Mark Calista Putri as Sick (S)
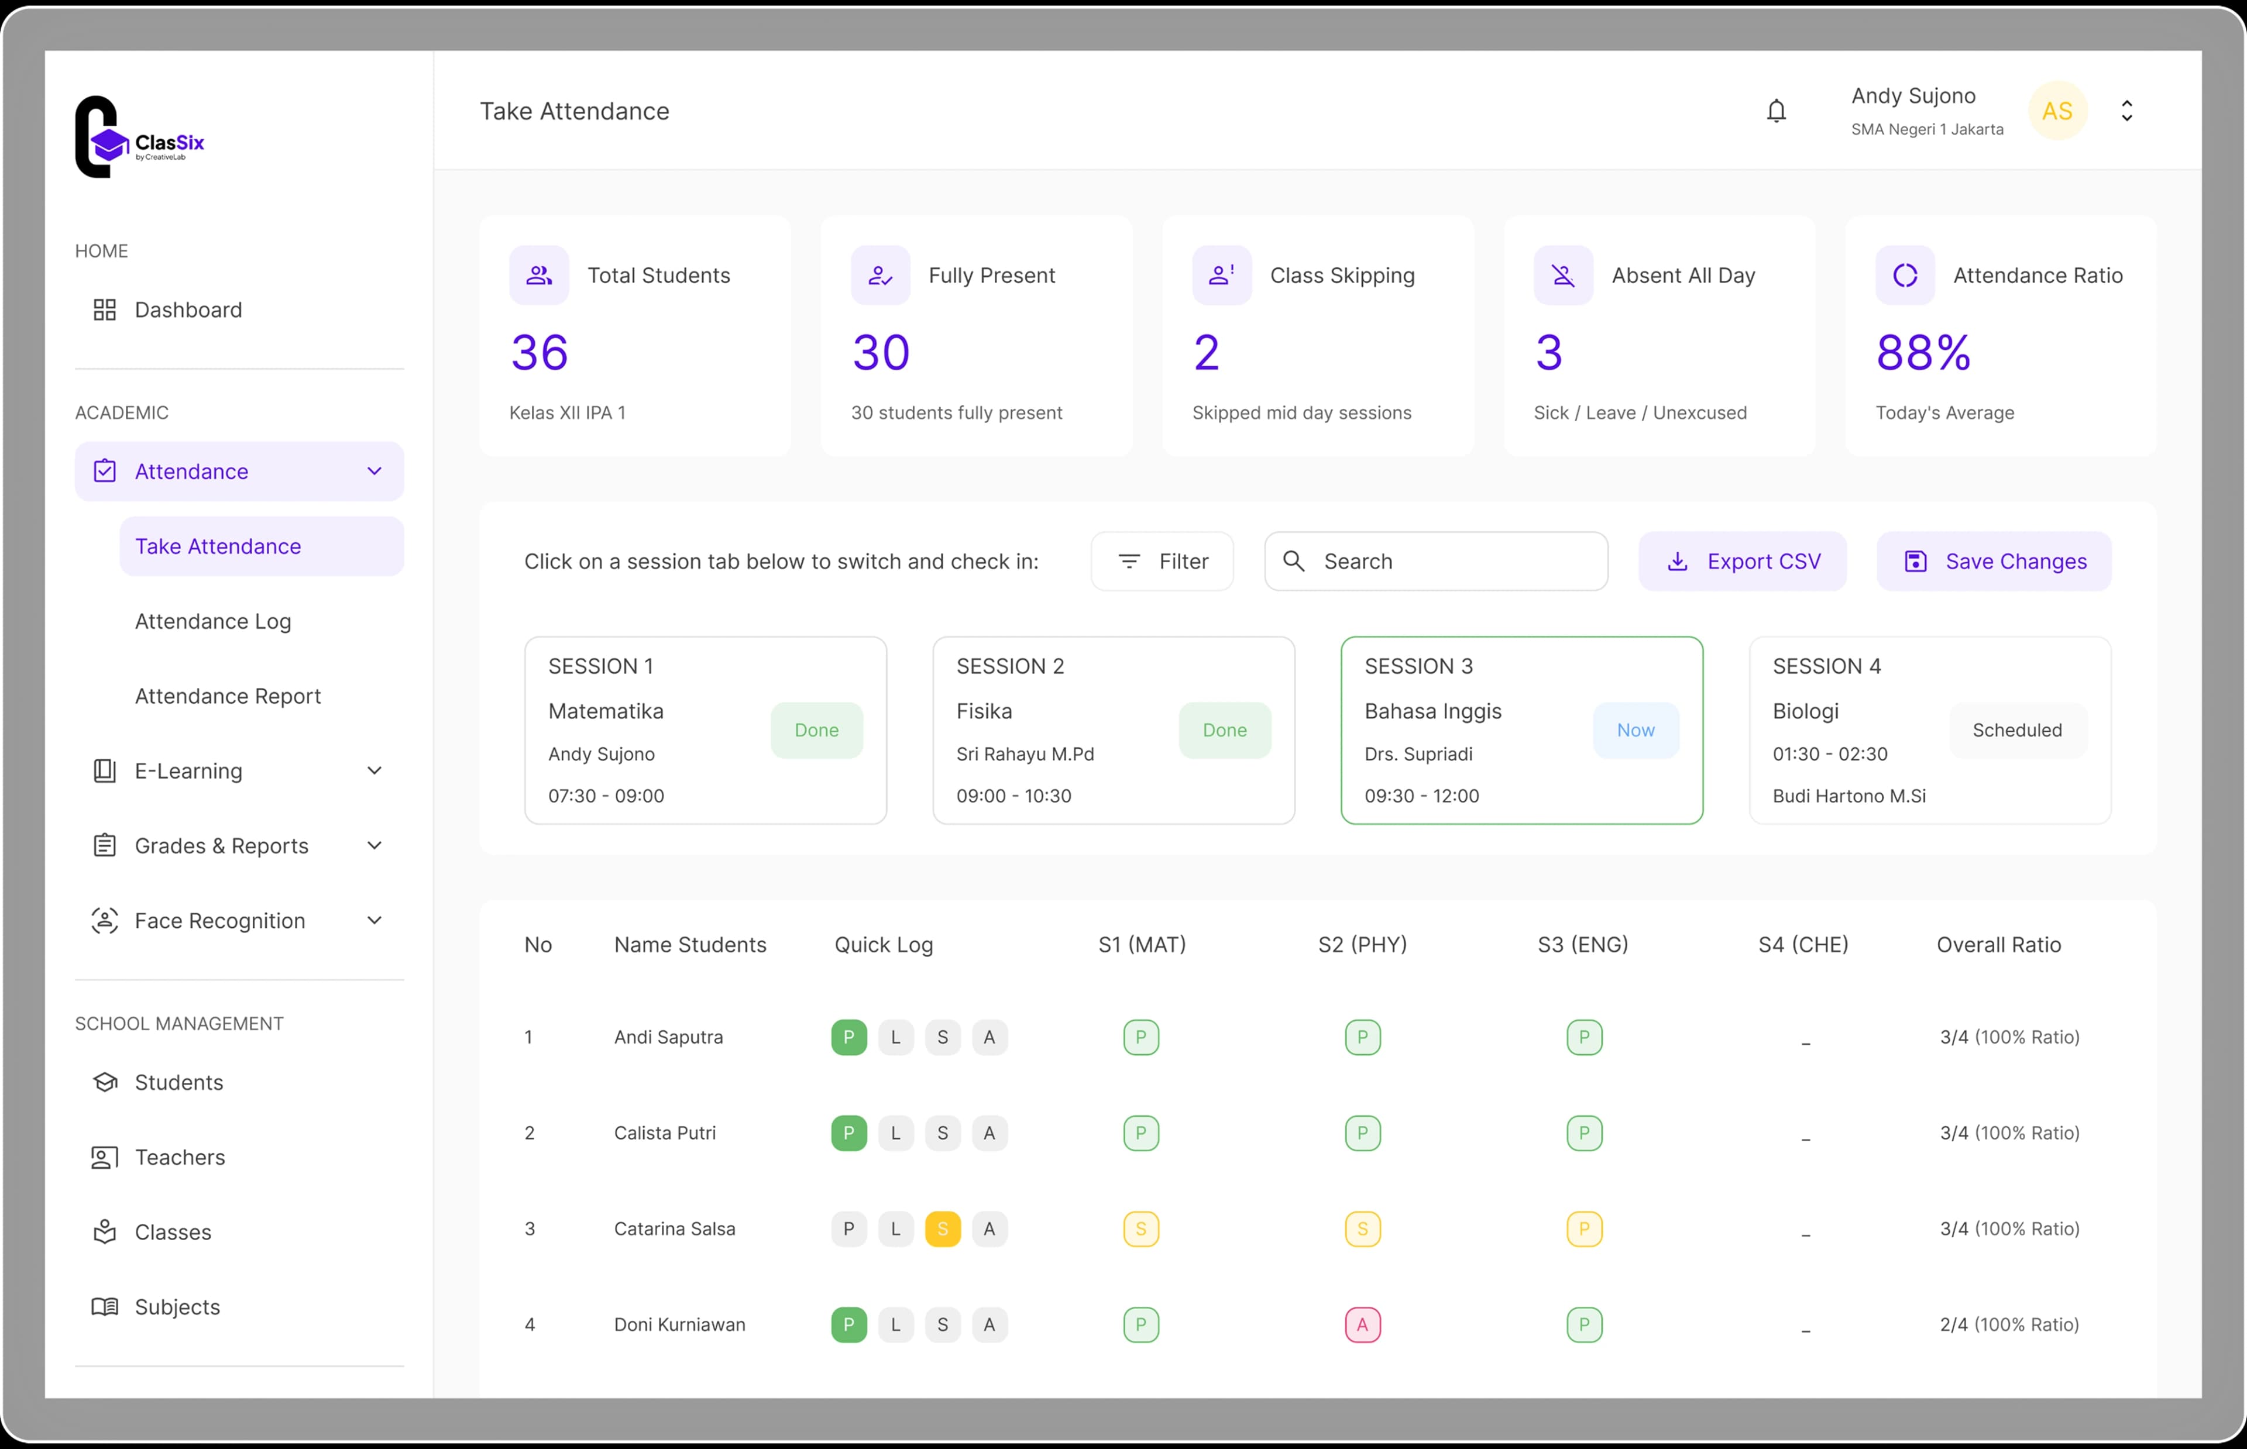2247x1449 pixels. click(943, 1133)
